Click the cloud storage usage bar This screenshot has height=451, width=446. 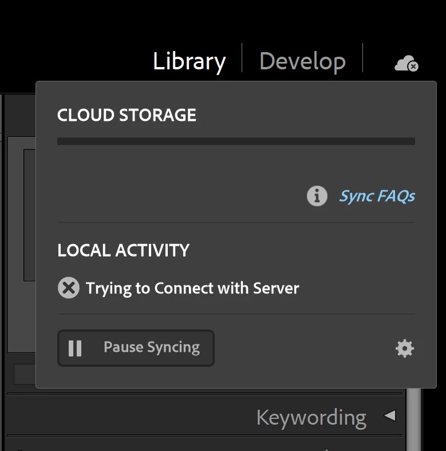(236, 141)
